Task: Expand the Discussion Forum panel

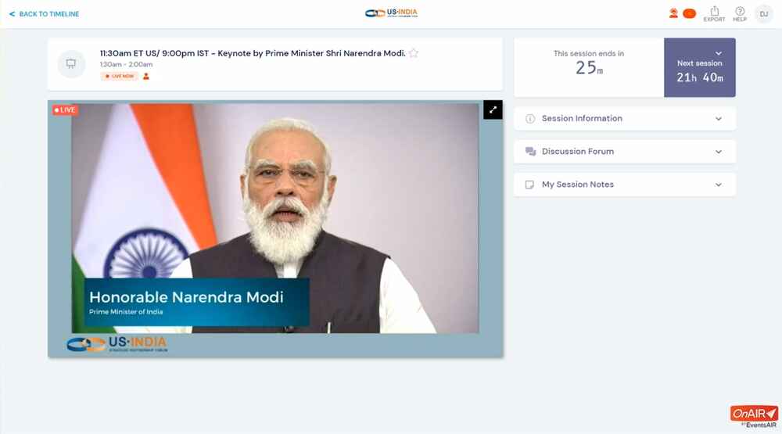Action: tap(624, 152)
